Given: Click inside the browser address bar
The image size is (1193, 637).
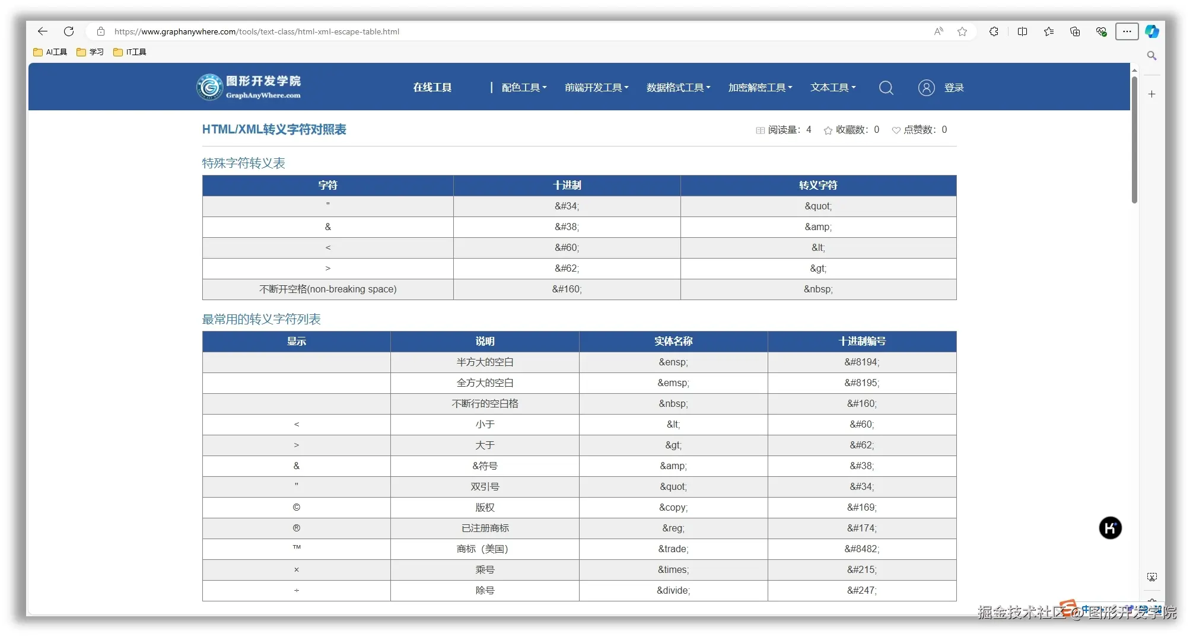Looking at the screenshot, I should point(415,31).
